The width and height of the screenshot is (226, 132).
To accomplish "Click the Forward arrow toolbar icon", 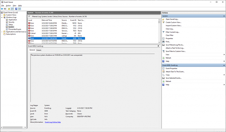I will (5, 9).
